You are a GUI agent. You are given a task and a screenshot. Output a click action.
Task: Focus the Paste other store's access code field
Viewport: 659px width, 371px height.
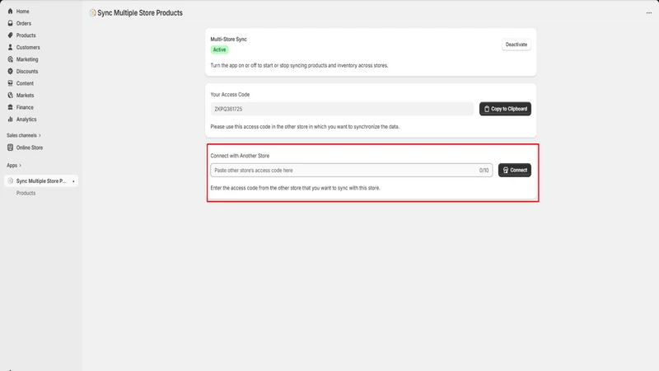click(x=352, y=171)
